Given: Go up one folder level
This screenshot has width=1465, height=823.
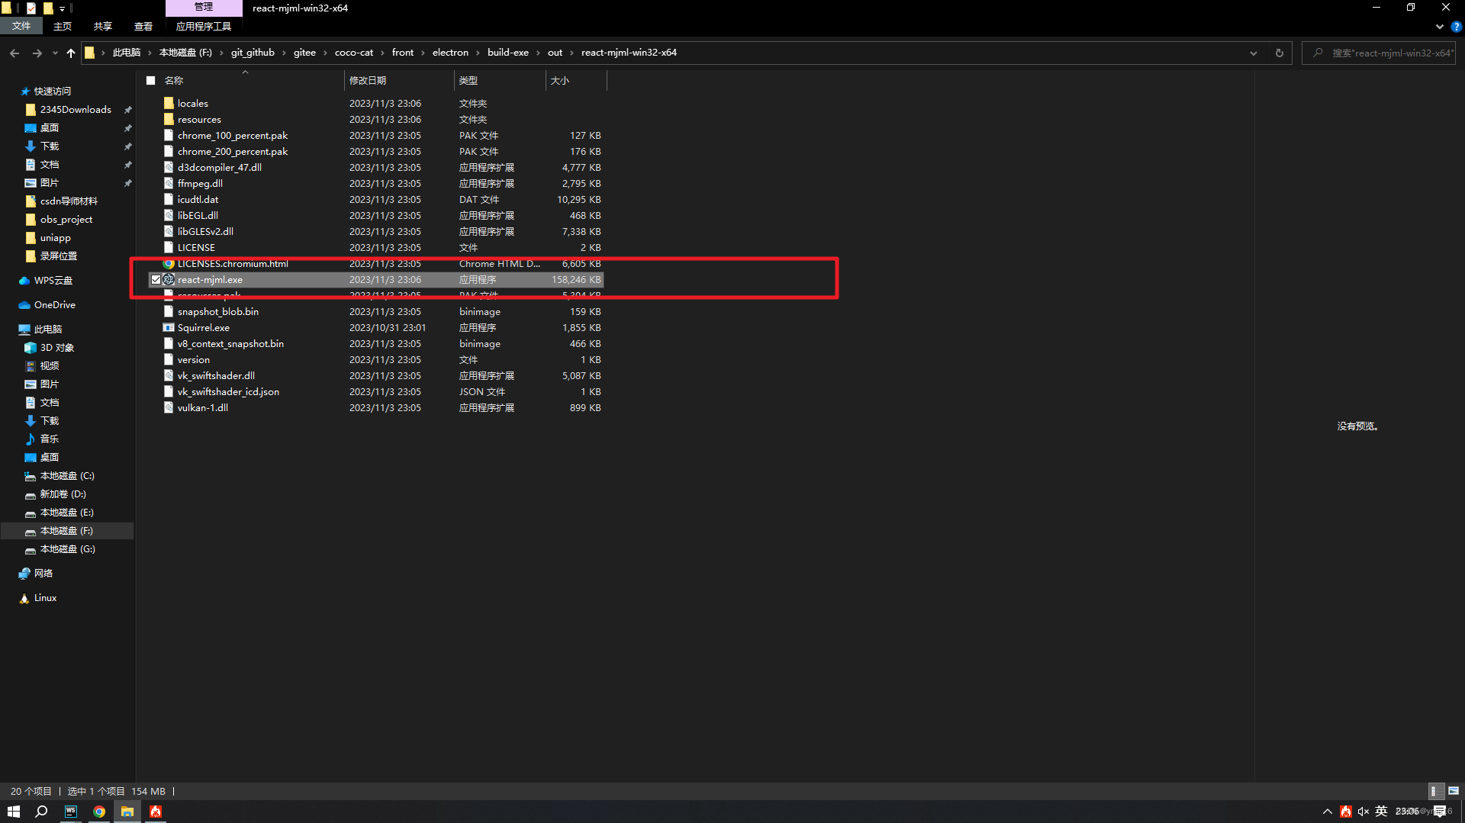Looking at the screenshot, I should [71, 53].
